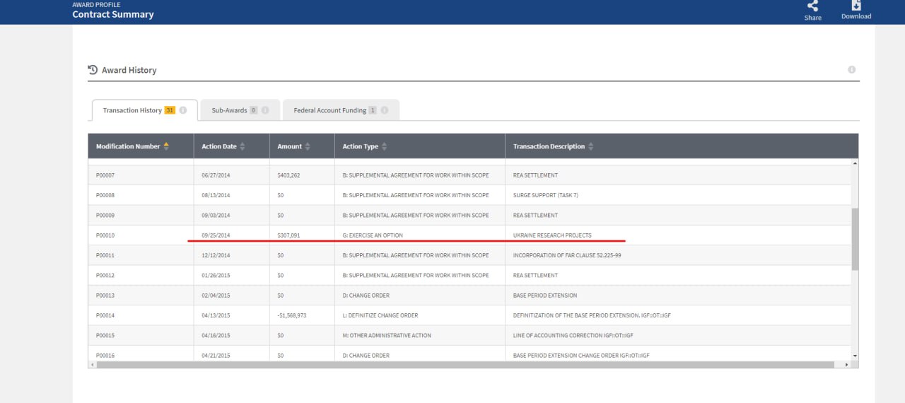Click info icon beside Sub-Awards tab
This screenshot has width=905, height=403.
click(265, 110)
